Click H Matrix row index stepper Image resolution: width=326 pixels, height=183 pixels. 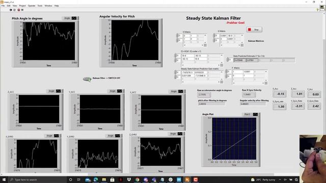pos(177,36)
